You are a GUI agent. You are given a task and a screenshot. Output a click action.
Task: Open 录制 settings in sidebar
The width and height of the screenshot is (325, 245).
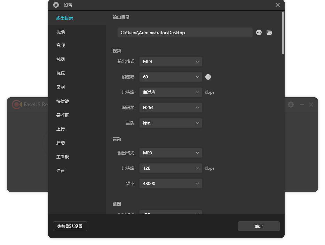(x=61, y=87)
